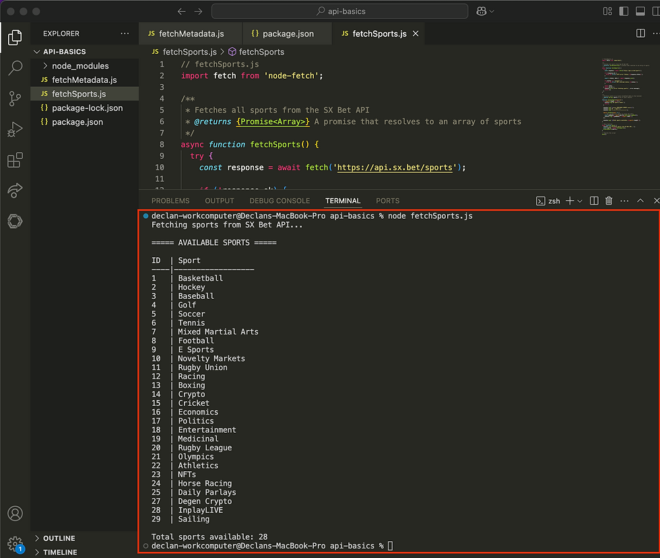Open fetchMetadata.js in Explorer tree
Image resolution: width=660 pixels, height=558 pixels.
85,80
